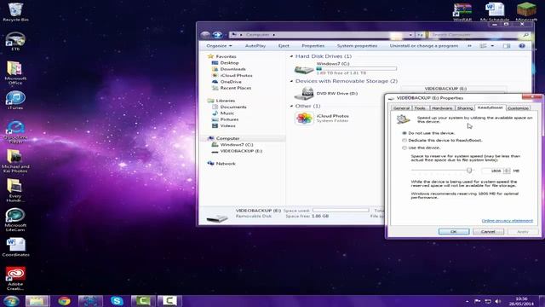Image resolution: width=545 pixels, height=307 pixels.
Task: Launch Microsoft LifeCam from desktop
Action: coord(15,219)
